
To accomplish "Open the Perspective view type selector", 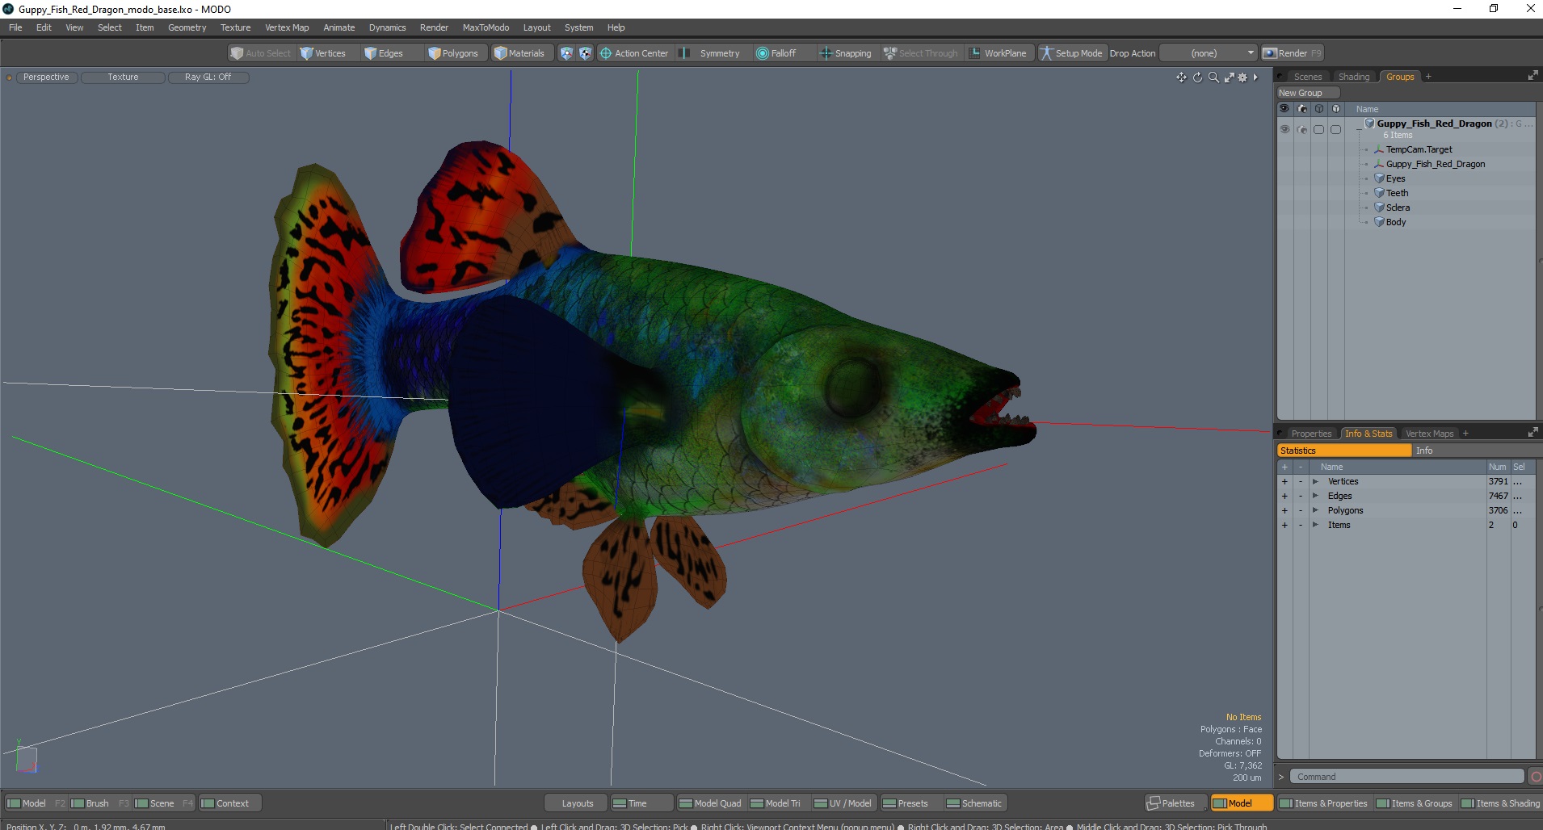I will (46, 77).
